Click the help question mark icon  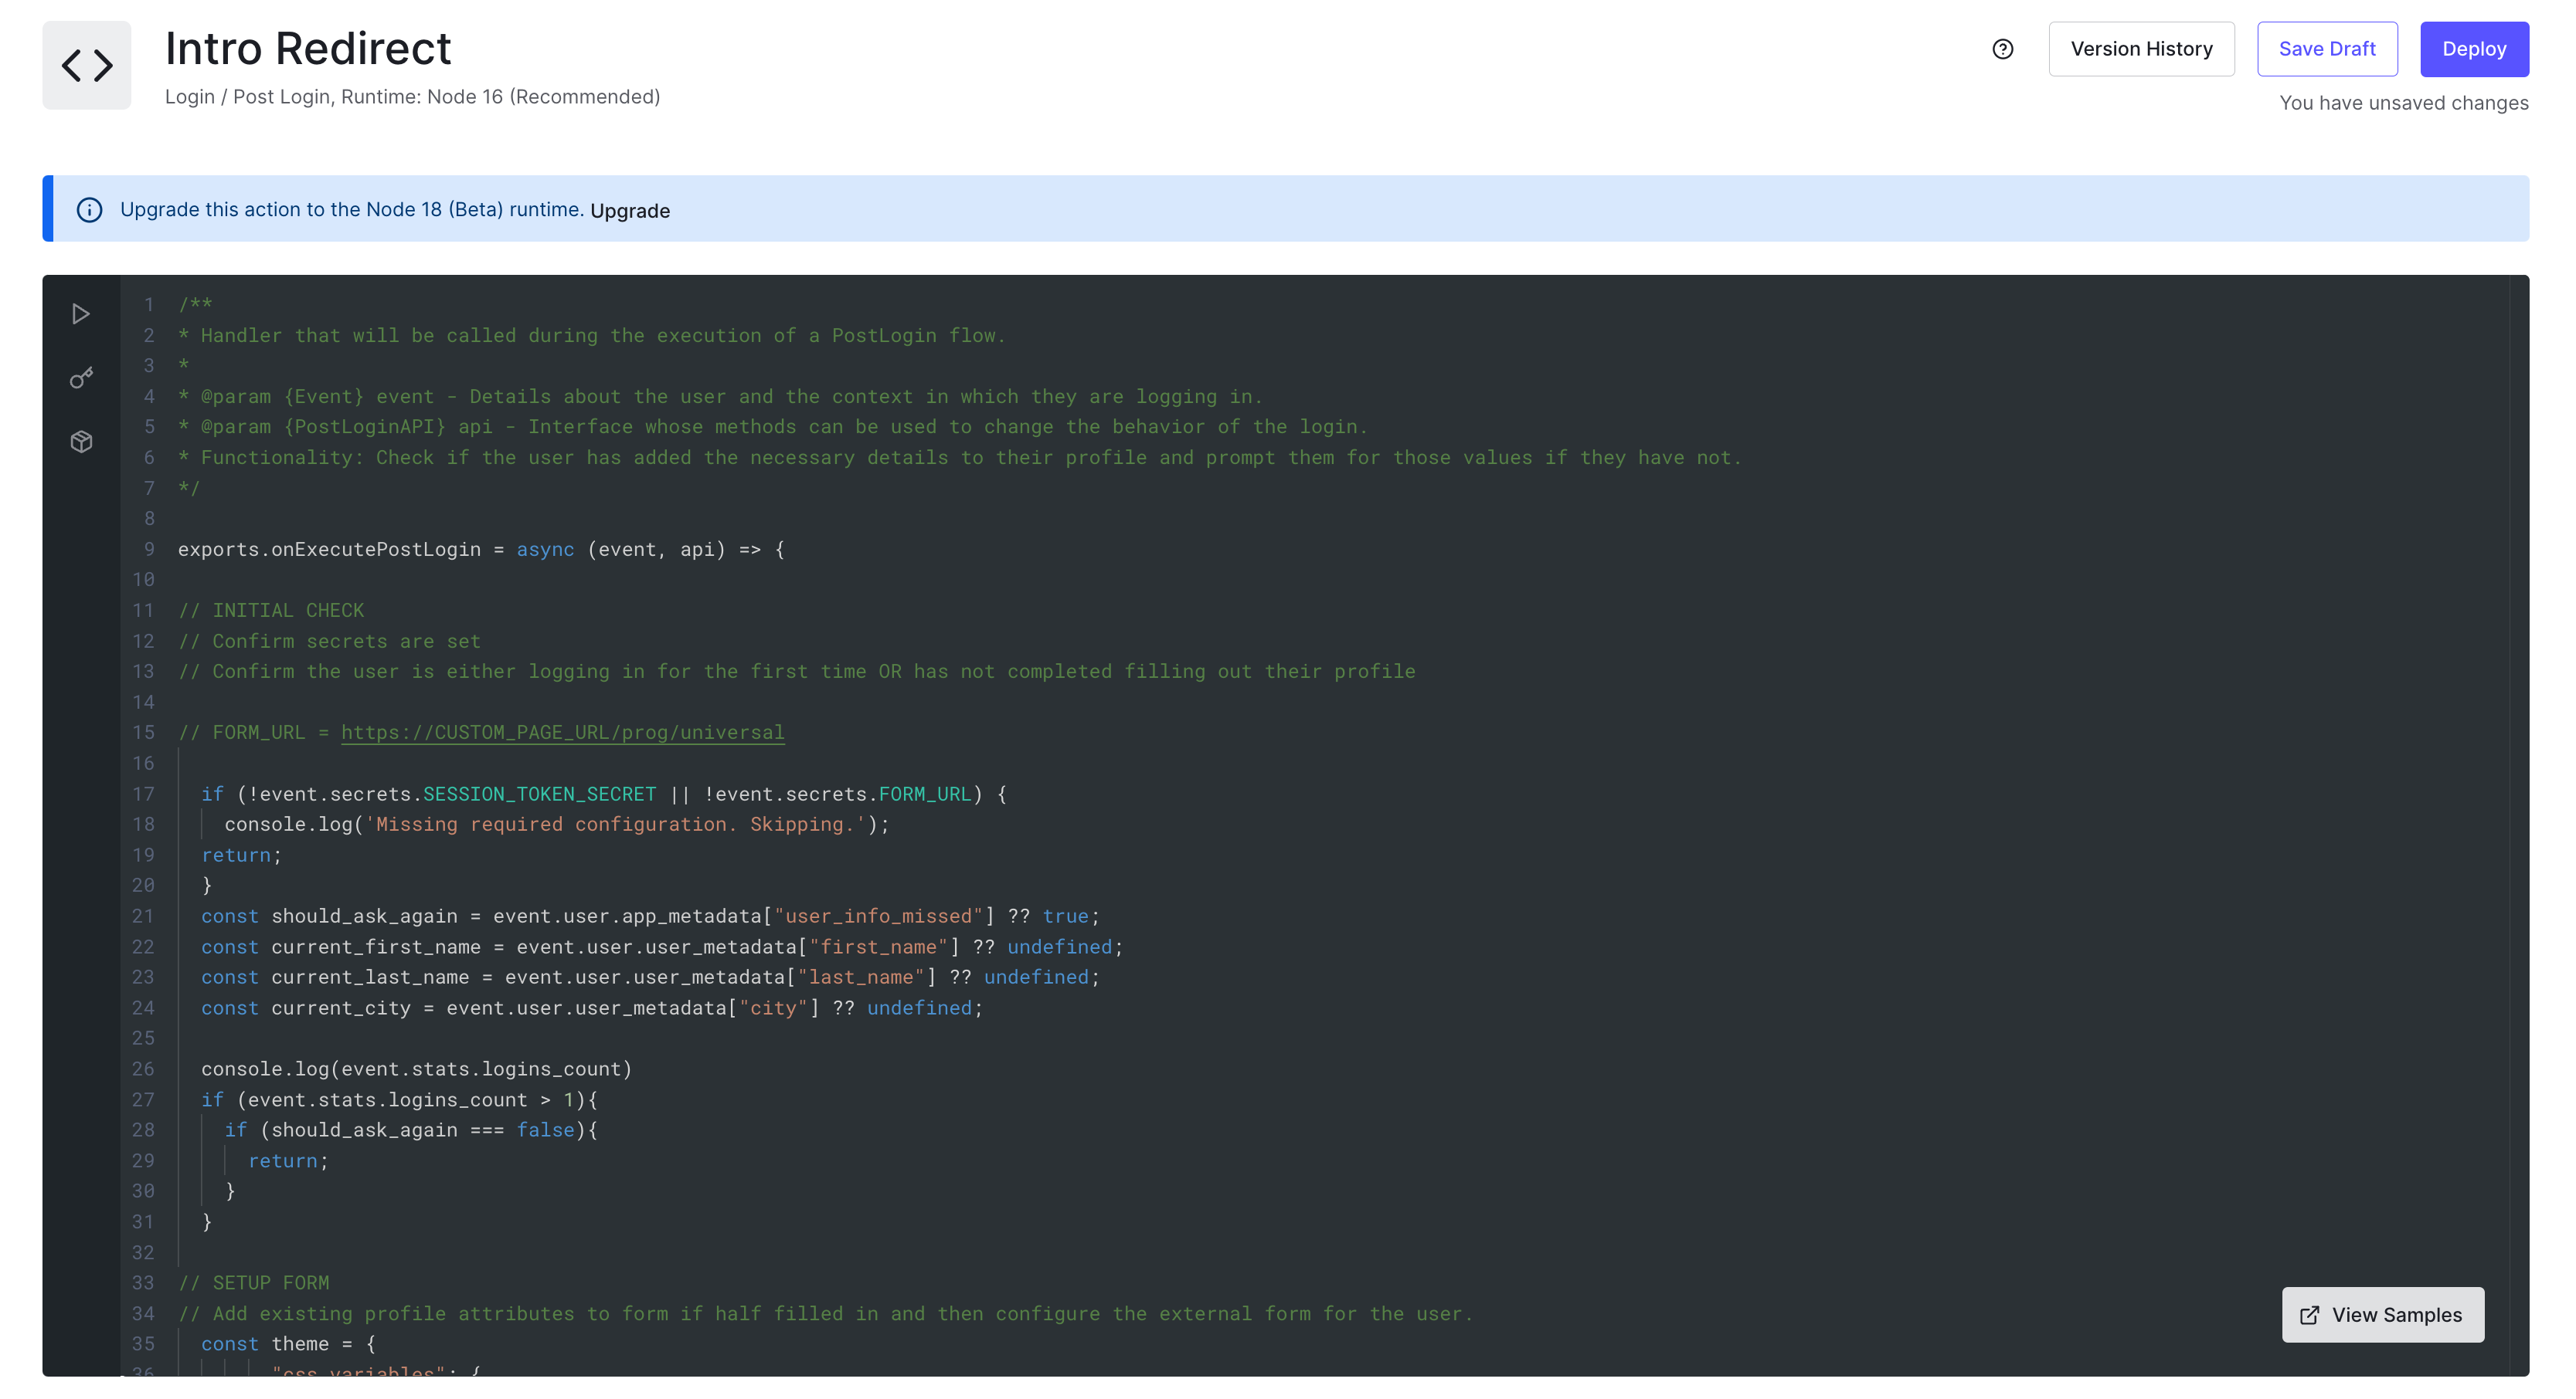coord(2002,49)
